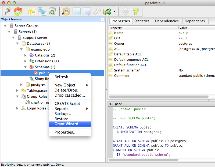
Task: View data of the selected object
Action: pos(77,11)
